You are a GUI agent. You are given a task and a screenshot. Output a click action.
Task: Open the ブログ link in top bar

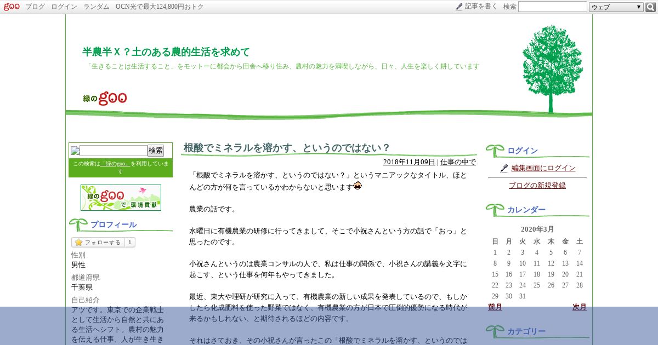35,7
